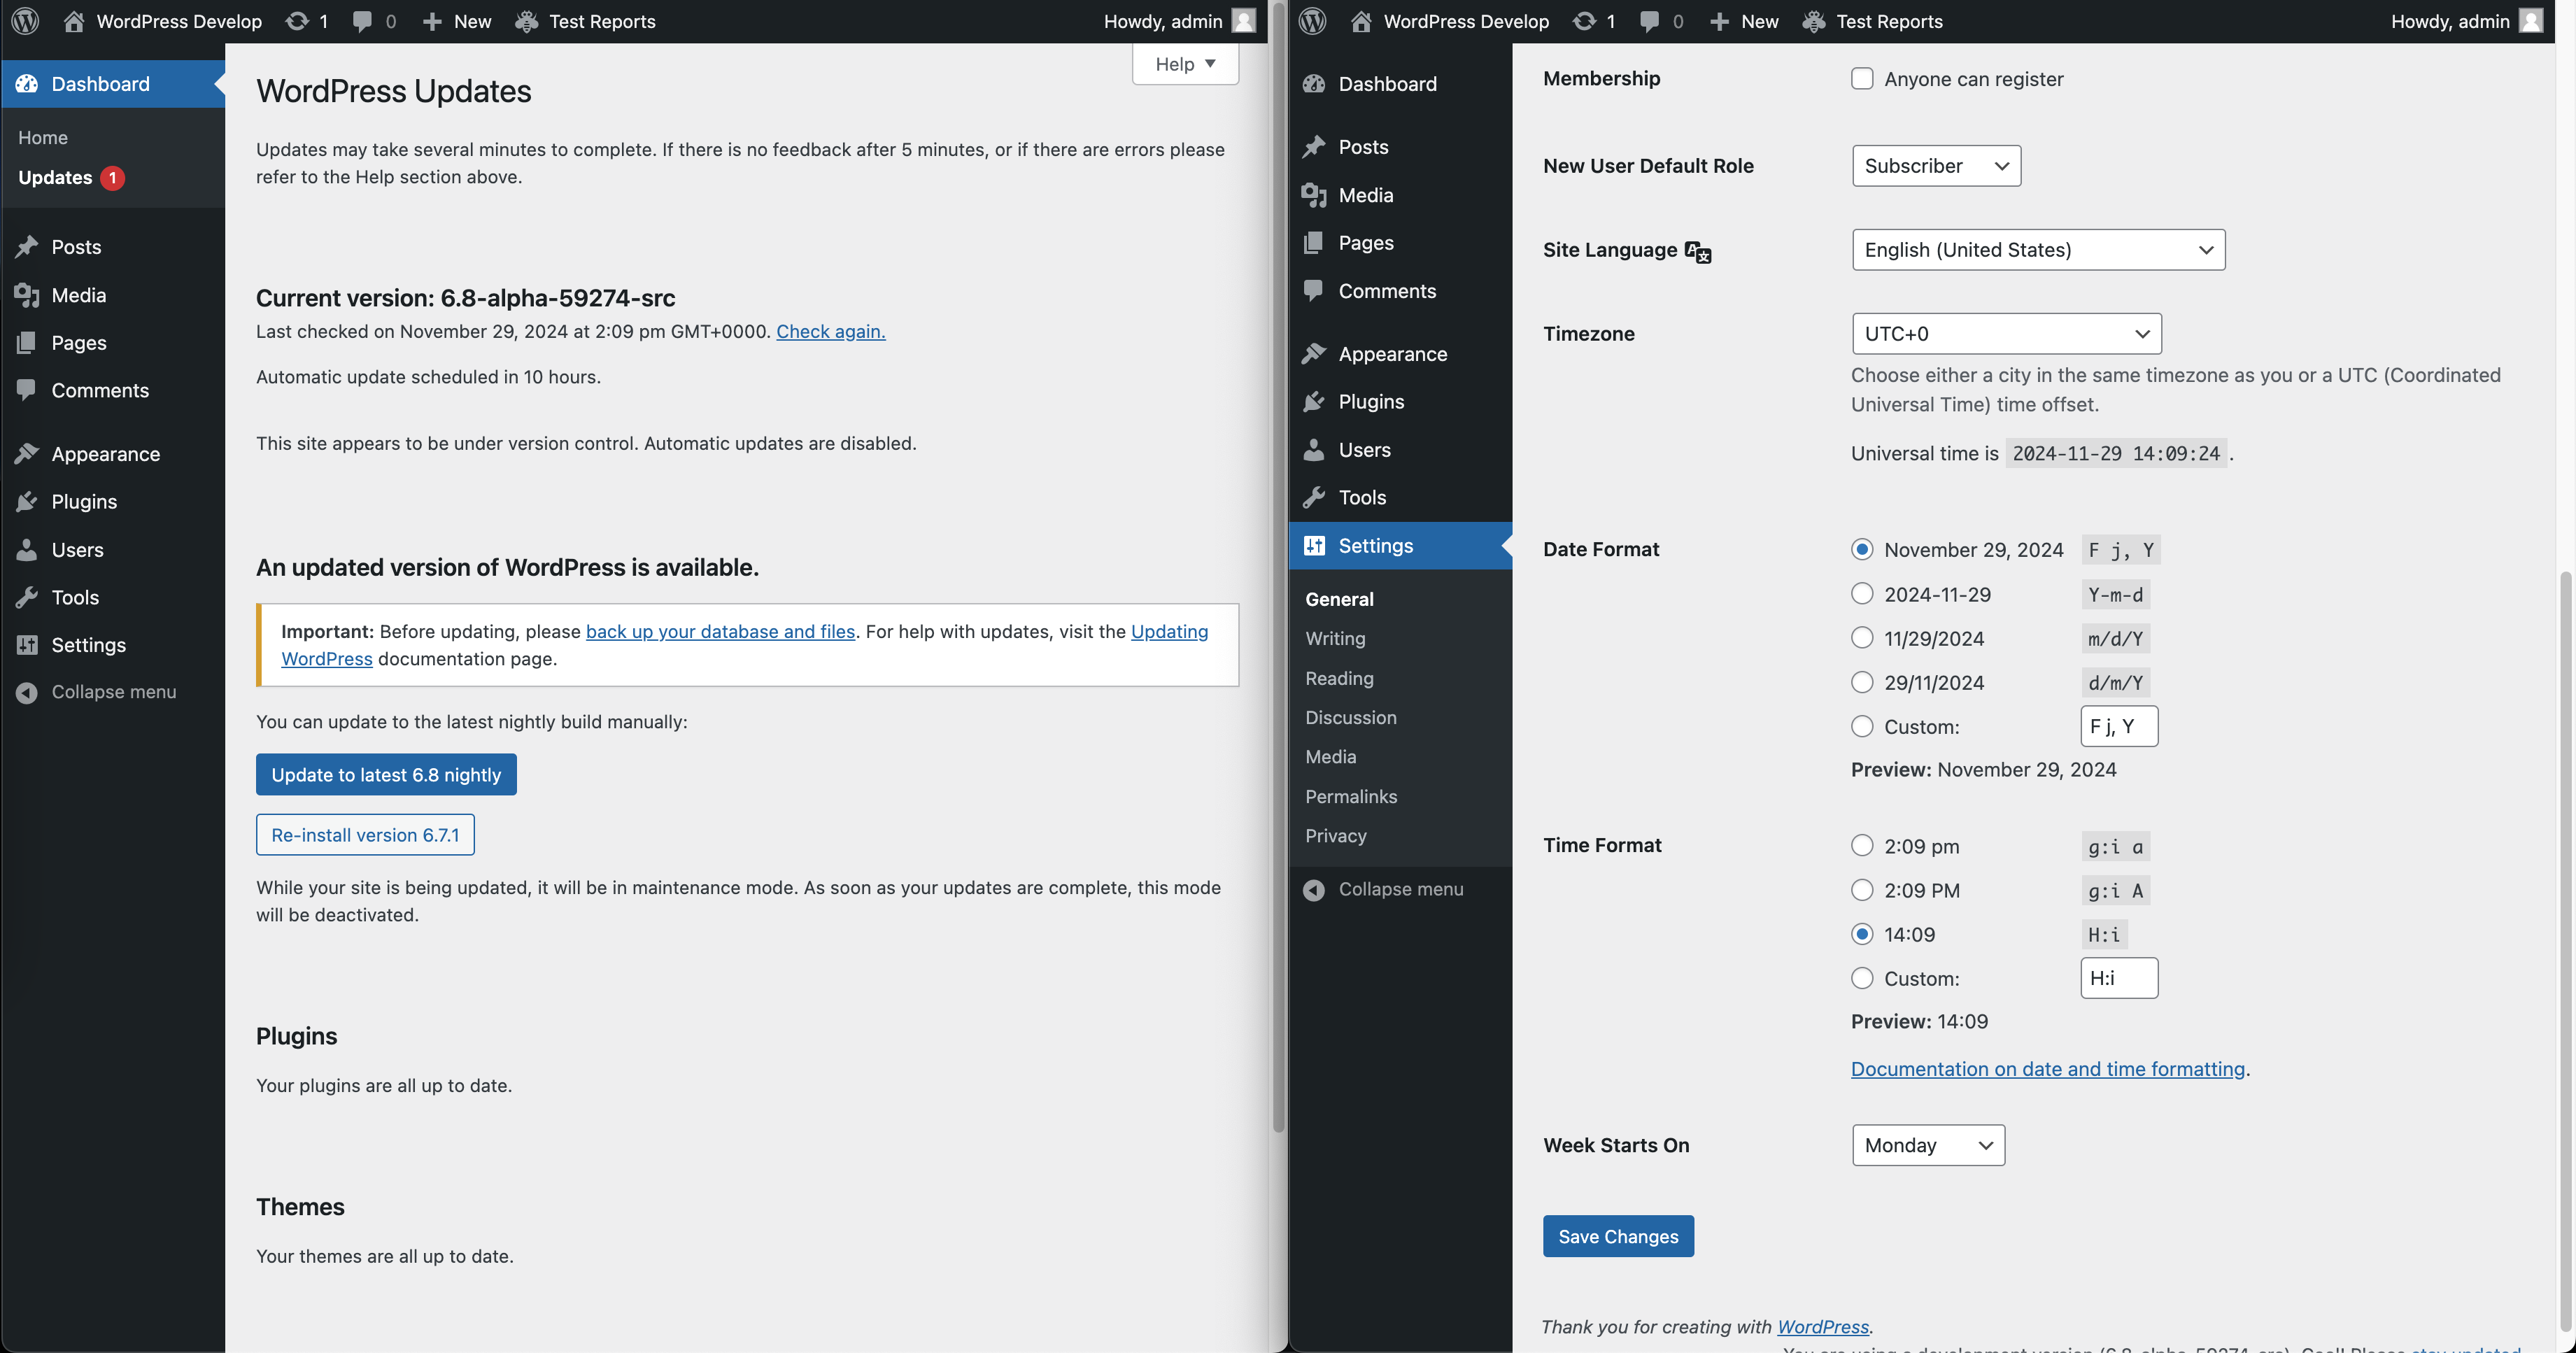Click the custom date format input field
This screenshot has width=2576, height=1353.
pyautogui.click(x=2119, y=726)
